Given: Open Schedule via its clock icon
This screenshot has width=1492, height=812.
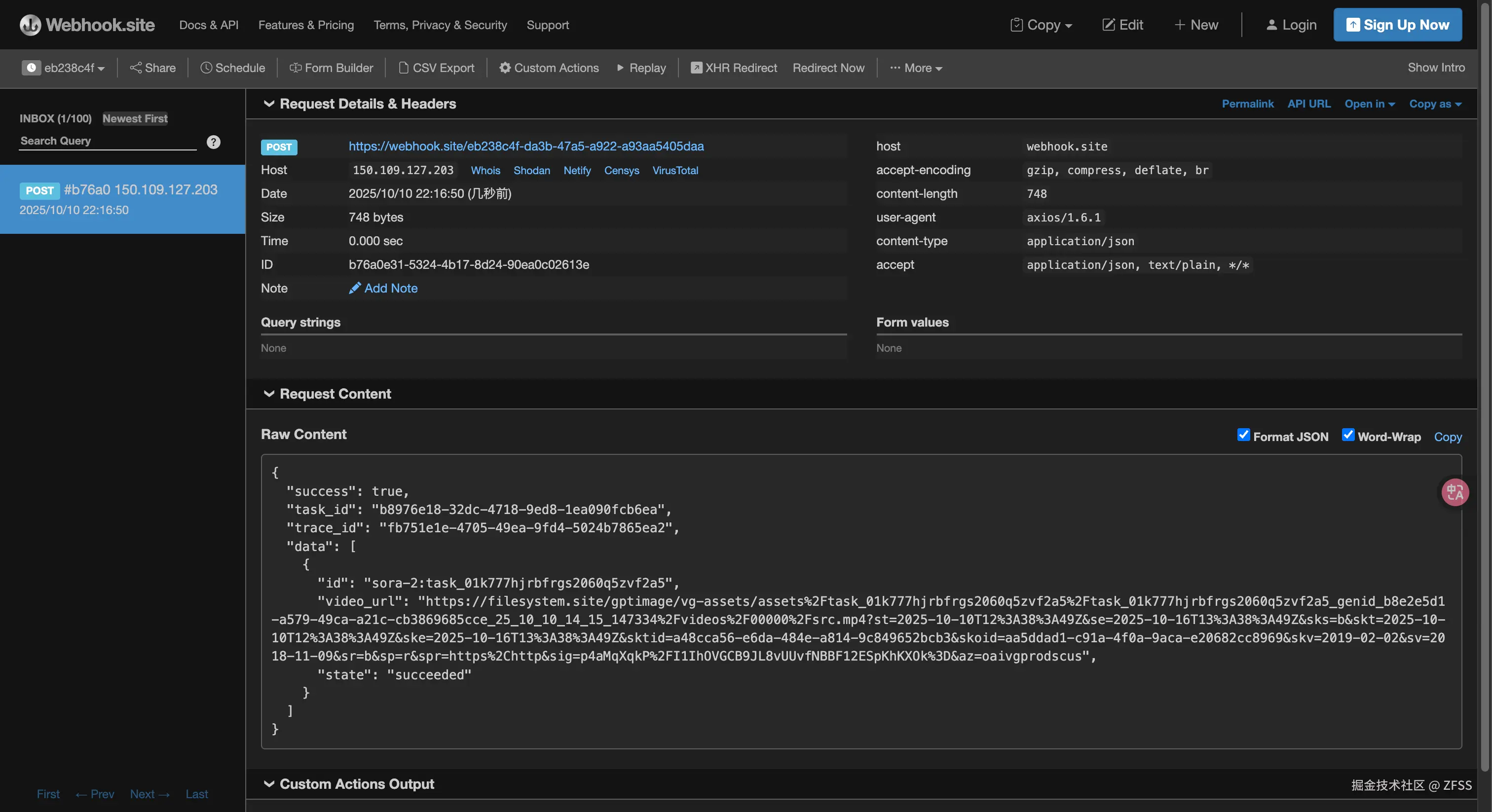Looking at the screenshot, I should [x=206, y=68].
